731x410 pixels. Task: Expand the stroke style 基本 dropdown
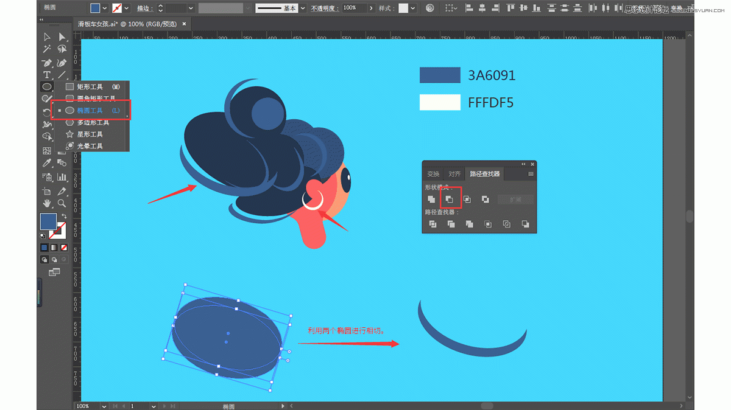[305, 8]
